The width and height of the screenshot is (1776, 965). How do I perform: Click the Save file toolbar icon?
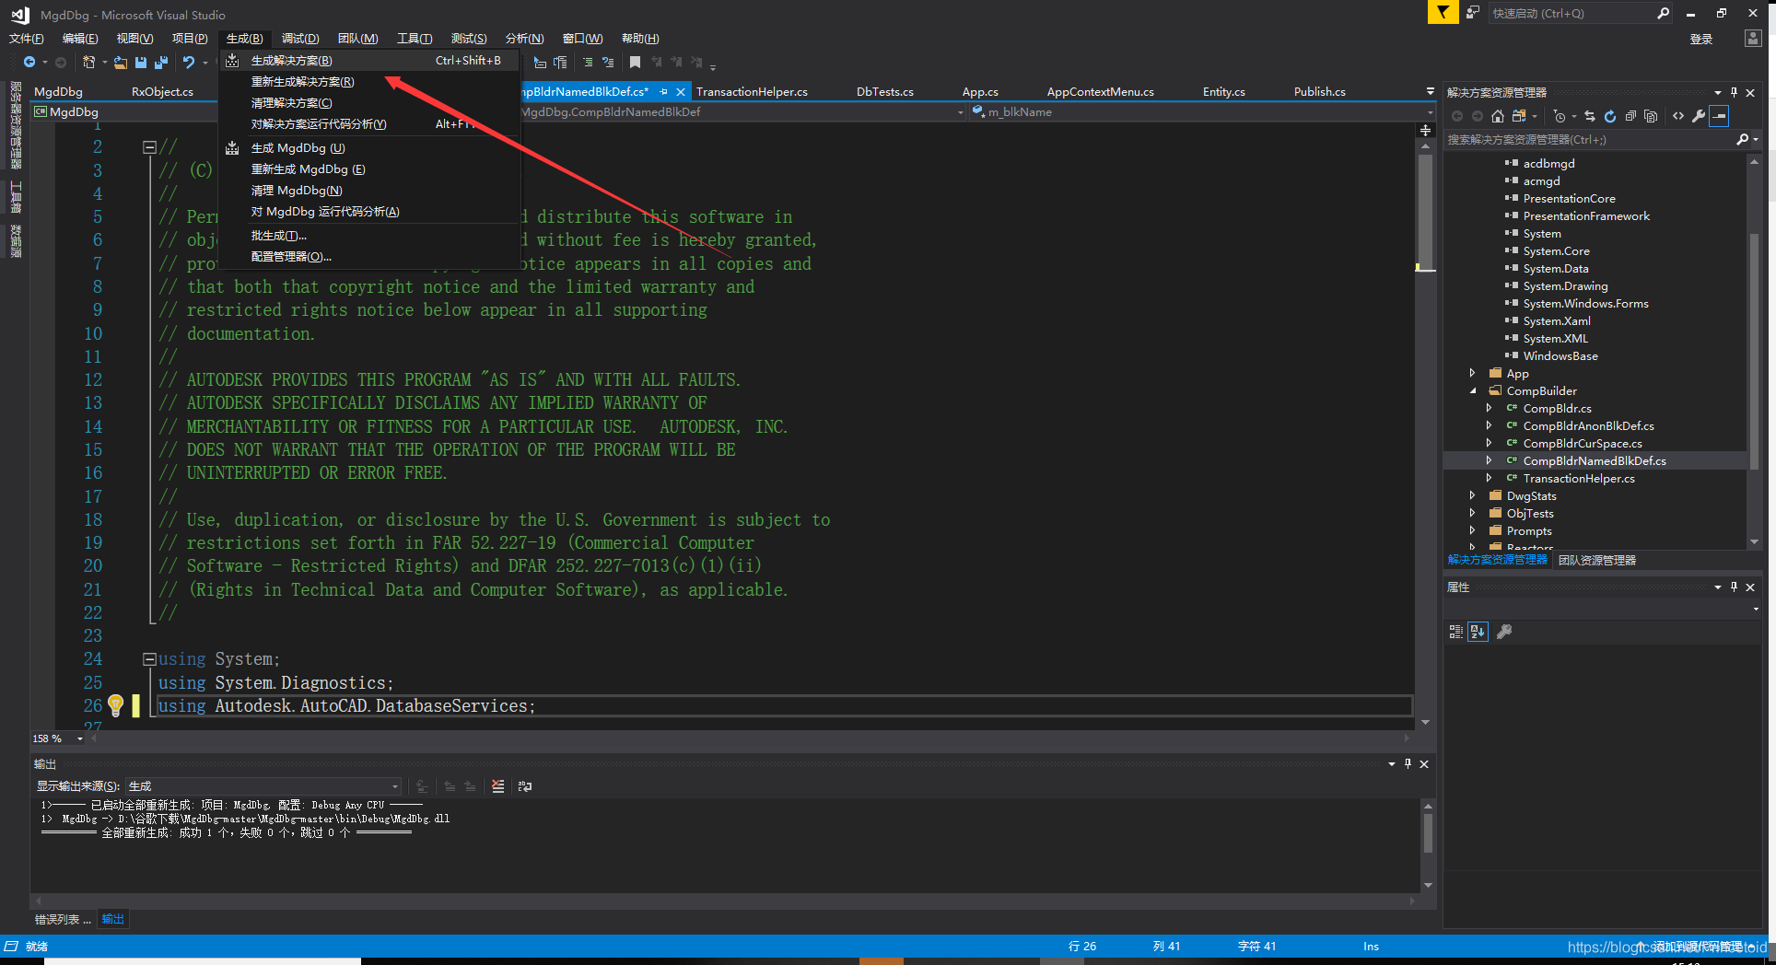[141, 62]
